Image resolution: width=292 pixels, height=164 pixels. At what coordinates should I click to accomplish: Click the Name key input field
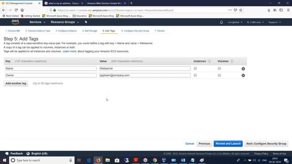coord(51,68)
